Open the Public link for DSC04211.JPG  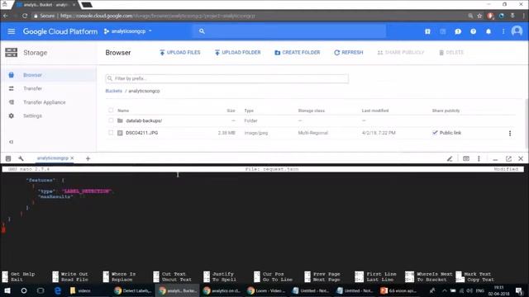point(450,133)
